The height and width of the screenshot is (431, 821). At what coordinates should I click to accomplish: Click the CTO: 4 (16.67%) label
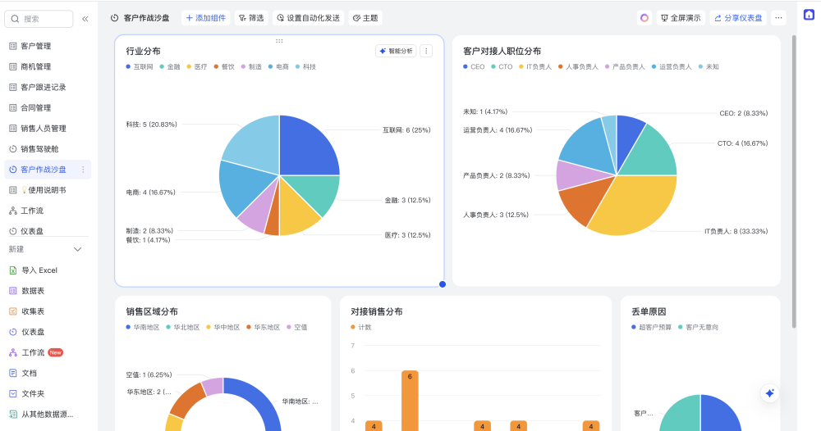[x=742, y=143]
